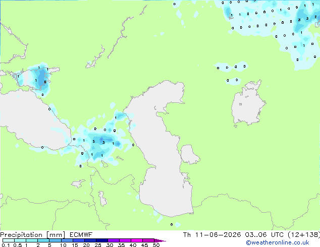Pick the 20–25 mm legend swatch
The image size is (320, 247).
coord(90,240)
